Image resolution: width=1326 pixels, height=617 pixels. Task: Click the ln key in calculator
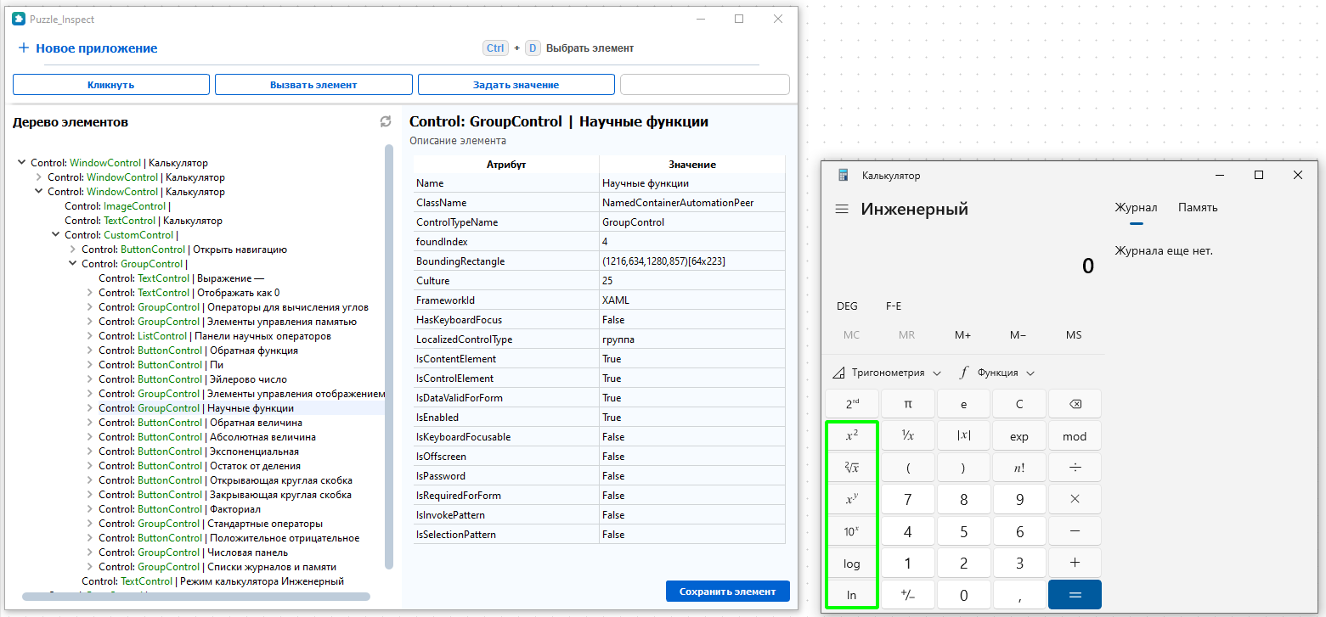coord(852,595)
